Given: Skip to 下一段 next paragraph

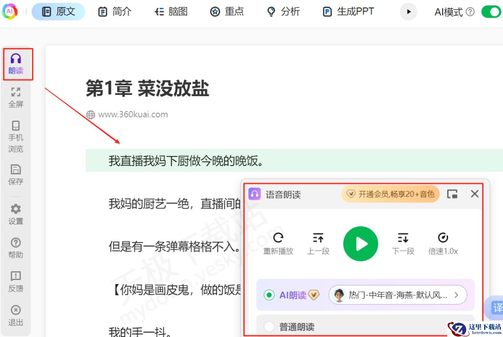Looking at the screenshot, I should click(403, 244).
